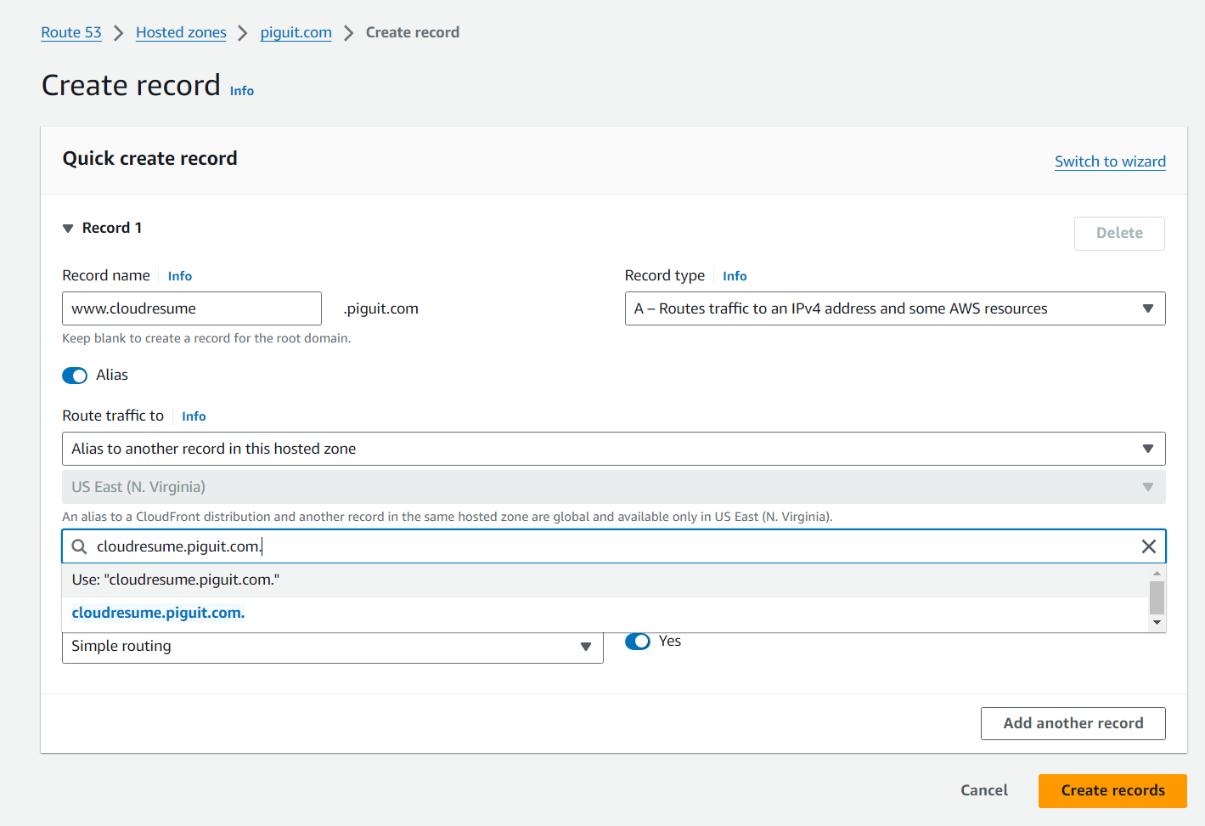
Task: Open the Route traffic to endpoint dropdown
Action: [614, 449]
